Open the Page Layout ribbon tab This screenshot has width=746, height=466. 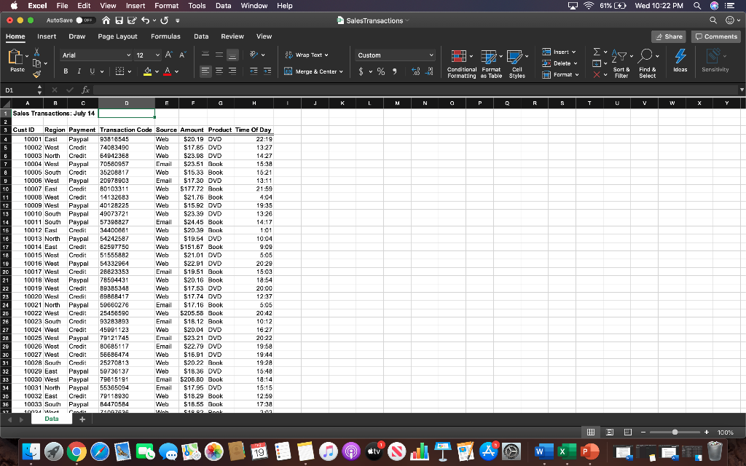click(117, 36)
